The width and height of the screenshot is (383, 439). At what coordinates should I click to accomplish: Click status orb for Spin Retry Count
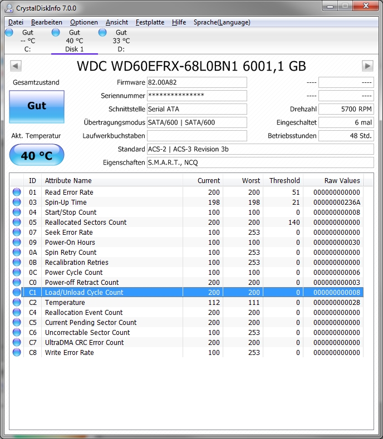(17, 252)
